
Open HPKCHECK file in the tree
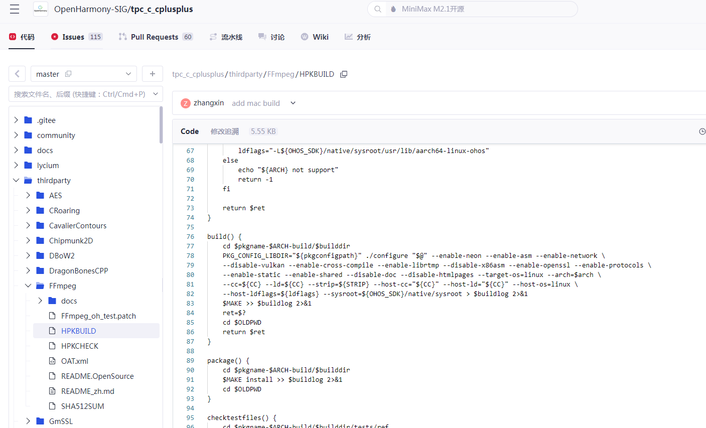pos(79,346)
